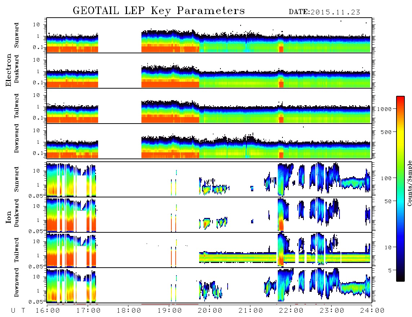Click the GEOTAIL LEP Key Parameters title
The image size is (412, 317).
(159, 11)
